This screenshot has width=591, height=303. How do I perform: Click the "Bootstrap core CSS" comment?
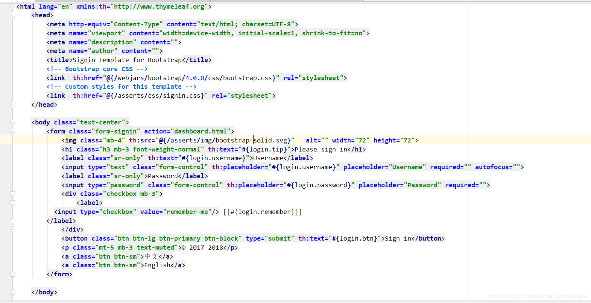(x=97, y=69)
